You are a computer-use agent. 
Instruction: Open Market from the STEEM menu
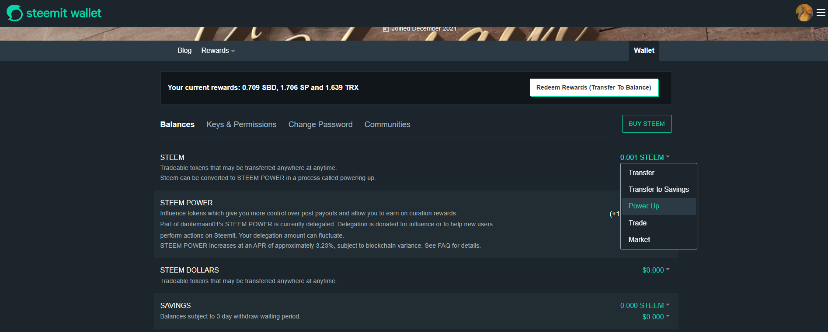click(658, 240)
